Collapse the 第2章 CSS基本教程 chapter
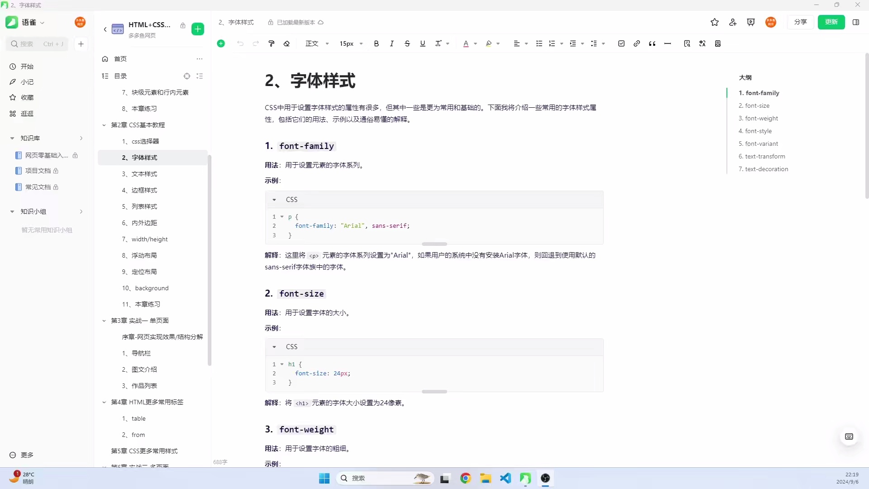 point(104,125)
